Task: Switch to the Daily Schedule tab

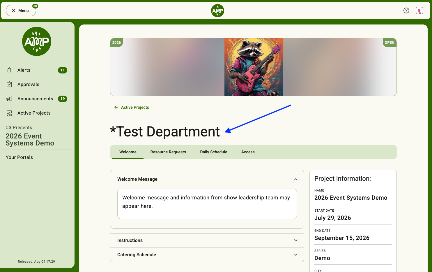Action: tap(214, 152)
